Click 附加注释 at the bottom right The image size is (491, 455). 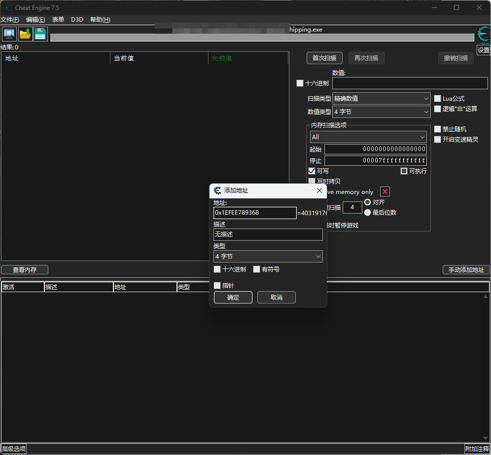477,449
